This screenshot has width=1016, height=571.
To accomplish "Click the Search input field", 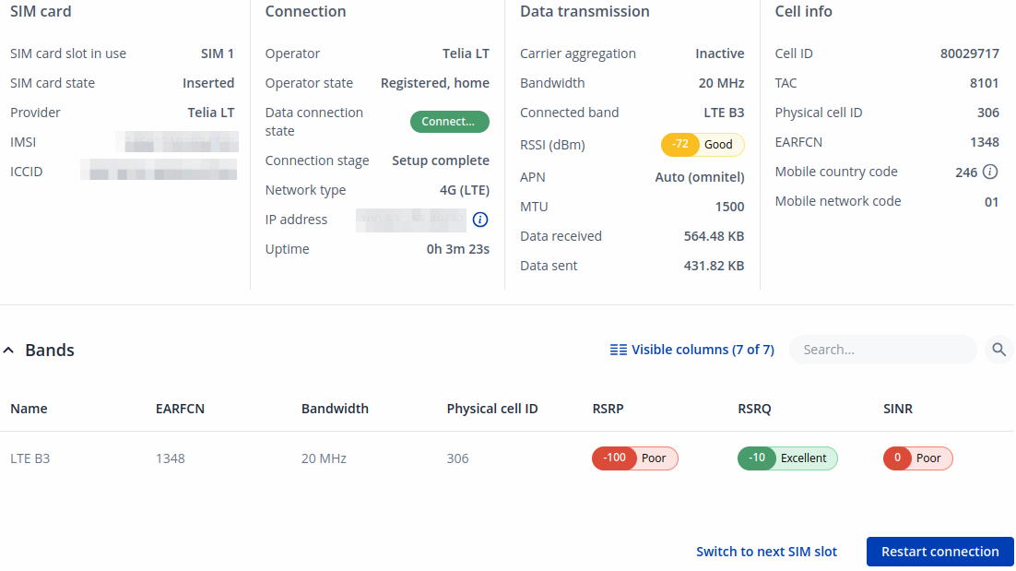I will (x=882, y=350).
